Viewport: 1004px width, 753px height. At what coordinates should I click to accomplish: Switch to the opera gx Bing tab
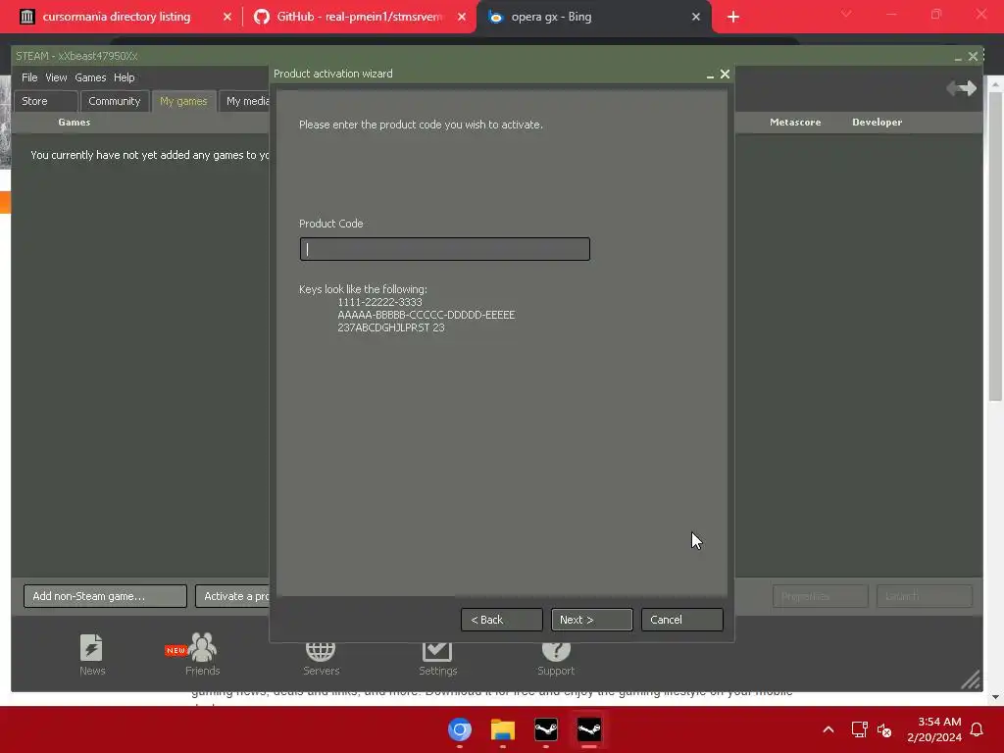[551, 17]
